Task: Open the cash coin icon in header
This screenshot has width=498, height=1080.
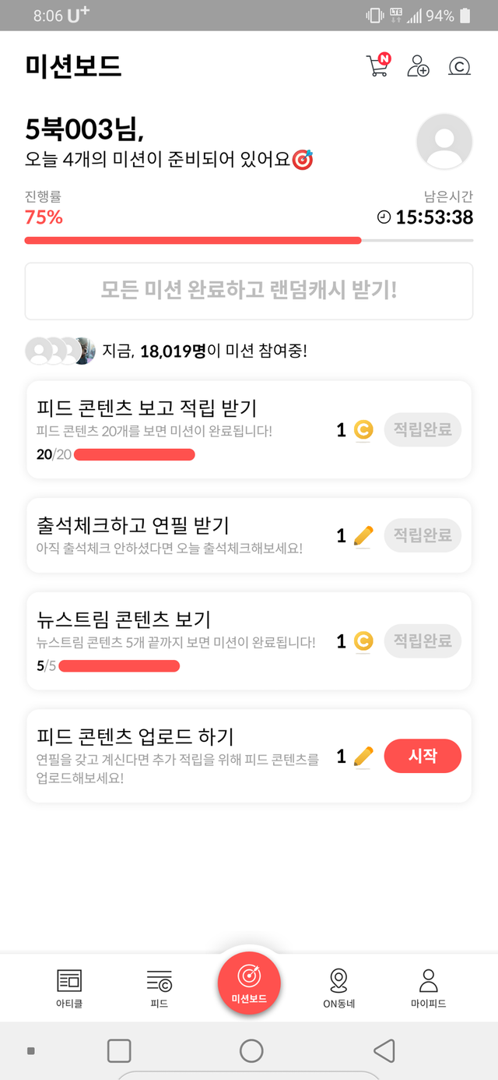Action: click(x=460, y=66)
